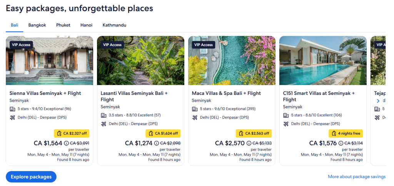Open Sienna Villas Seminyak villa photo
The width and height of the screenshot is (394, 186).
coord(49,63)
